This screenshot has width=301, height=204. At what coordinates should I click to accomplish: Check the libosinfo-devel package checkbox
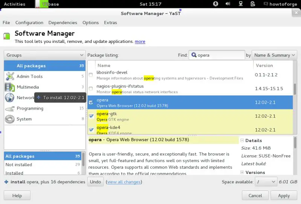(91, 75)
